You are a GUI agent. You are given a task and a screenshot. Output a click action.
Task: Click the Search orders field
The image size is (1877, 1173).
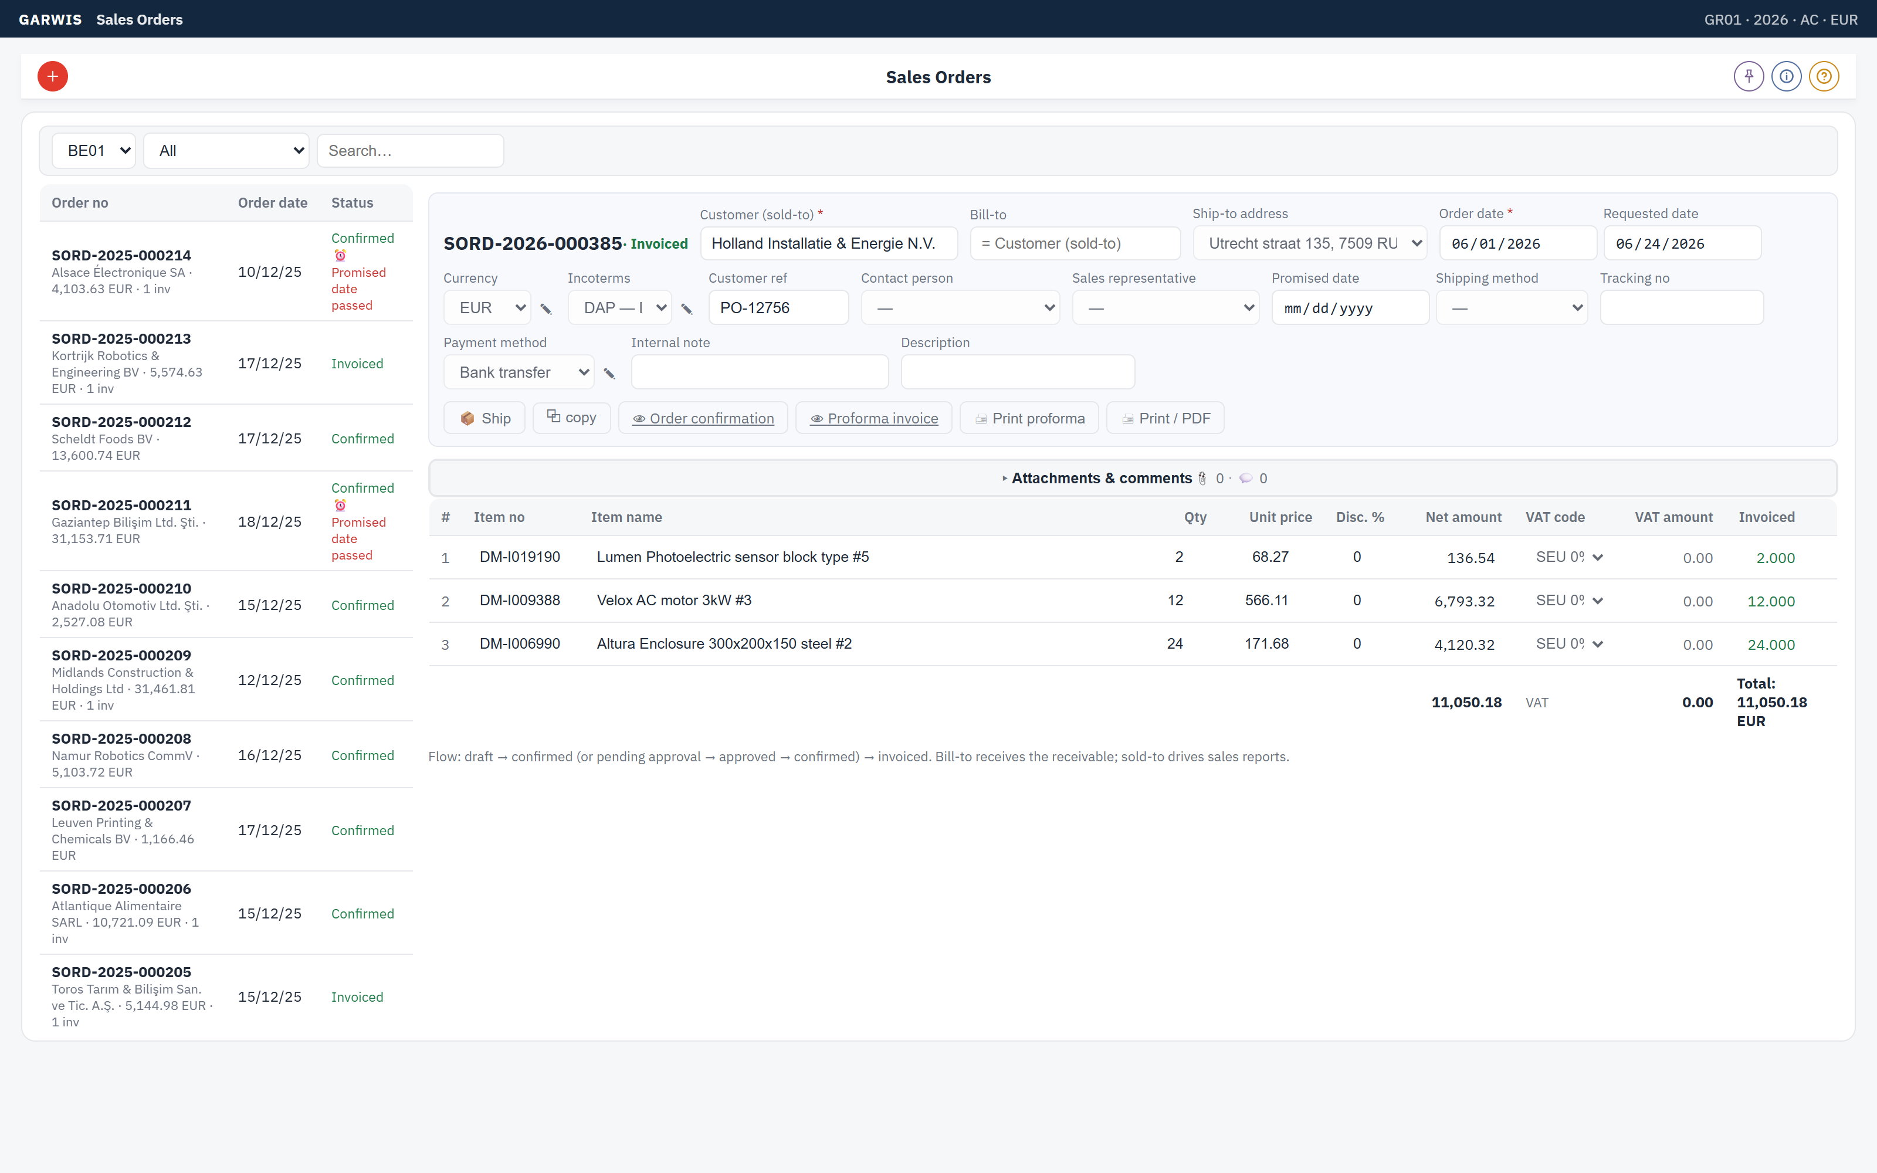tap(411, 151)
